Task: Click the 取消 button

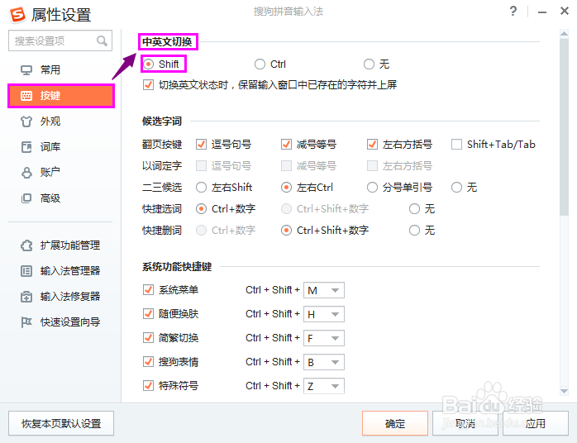Action: (465, 423)
